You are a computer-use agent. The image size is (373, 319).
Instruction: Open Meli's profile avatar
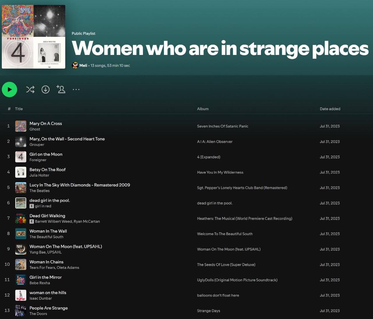tap(75, 65)
